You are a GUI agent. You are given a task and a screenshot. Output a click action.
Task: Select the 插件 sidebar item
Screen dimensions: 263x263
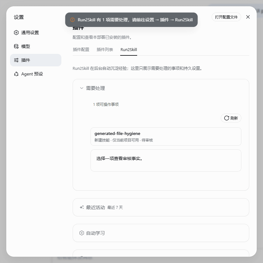pyautogui.click(x=36, y=60)
